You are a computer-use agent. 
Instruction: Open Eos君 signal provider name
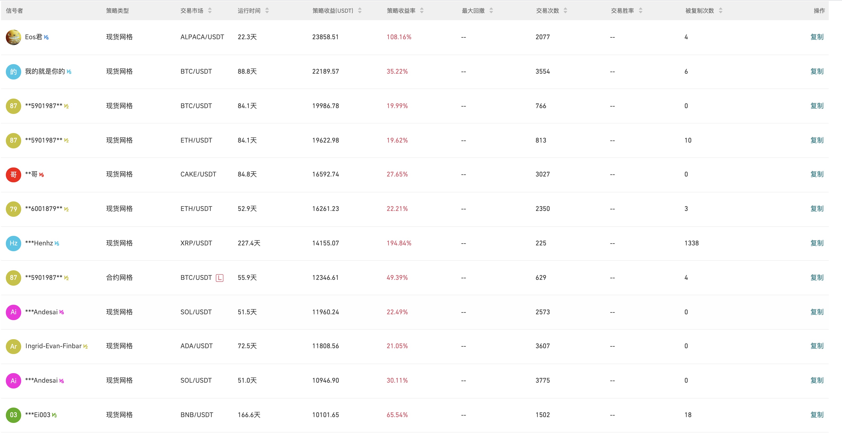34,37
